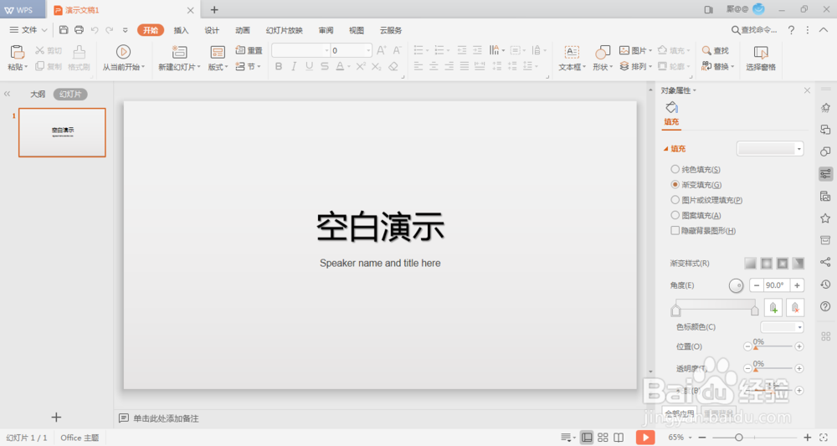Image resolution: width=837 pixels, height=446 pixels.
Task: Open the Slide Show (幻灯片放映) tab
Action: pos(284,30)
